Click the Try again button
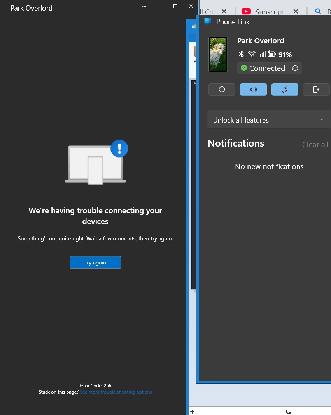Screen dimensions: 331x415 (95, 262)
